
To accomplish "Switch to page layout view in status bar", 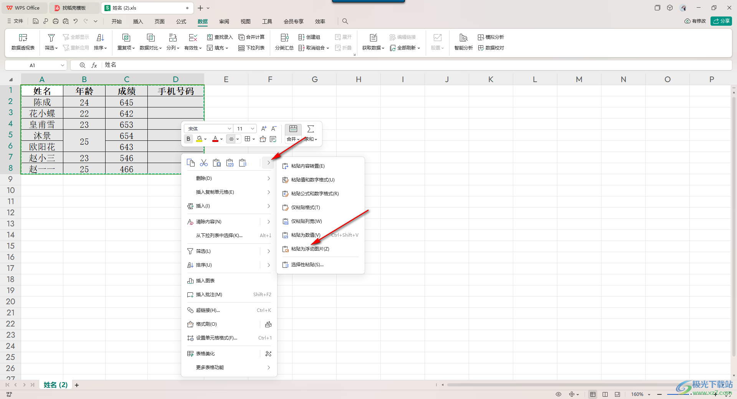I will pos(605,394).
